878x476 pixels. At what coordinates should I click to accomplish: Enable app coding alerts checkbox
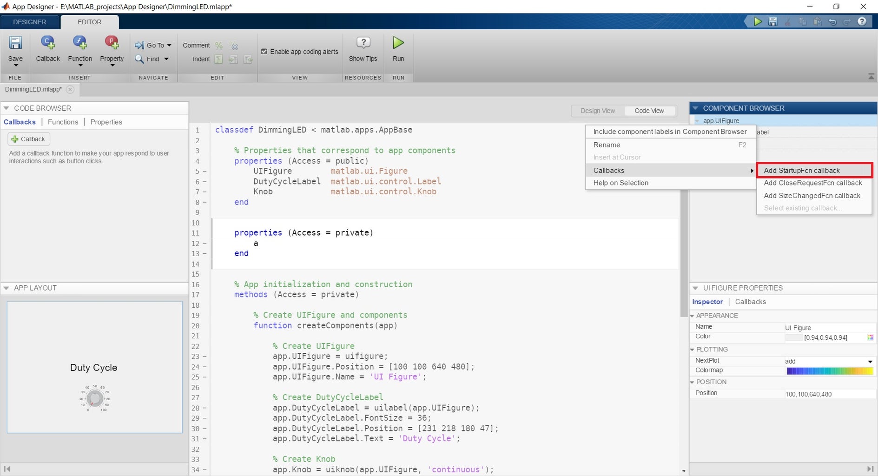pyautogui.click(x=264, y=52)
